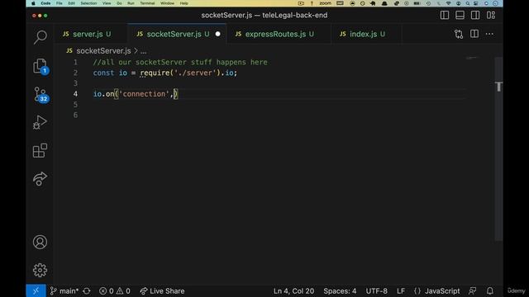Click the feedback icon in status bar
The height and width of the screenshot is (297, 529).
tap(472, 291)
